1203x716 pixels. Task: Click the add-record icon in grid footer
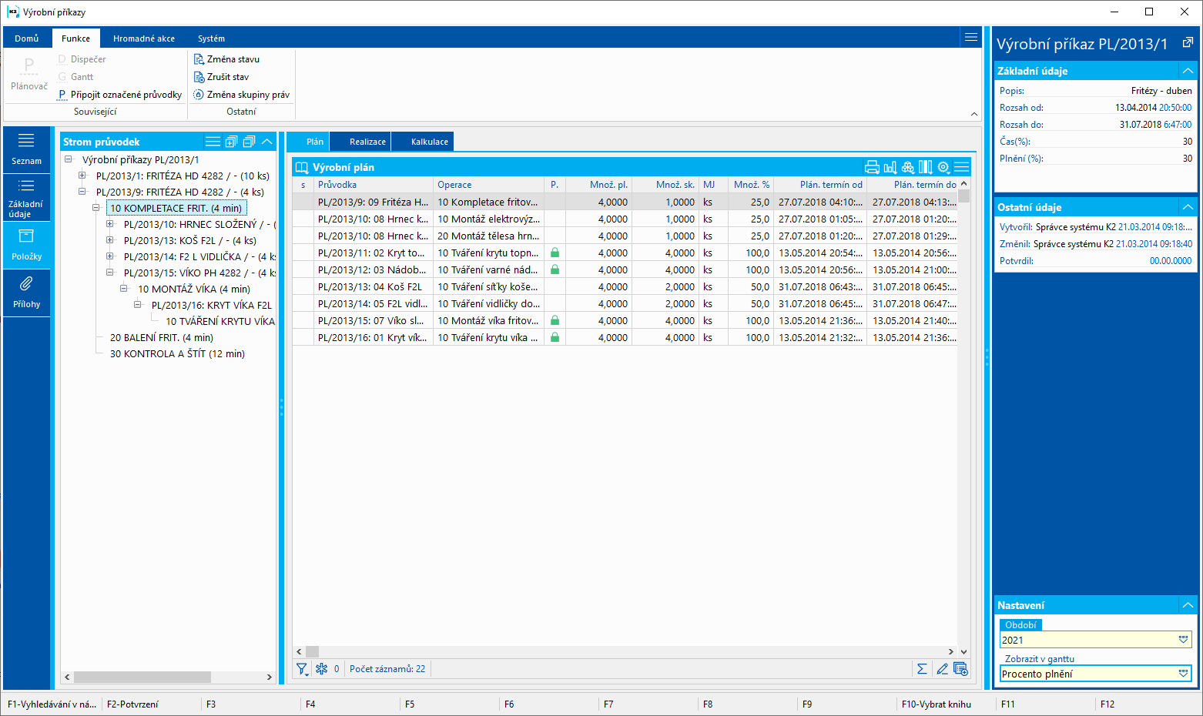click(x=960, y=669)
